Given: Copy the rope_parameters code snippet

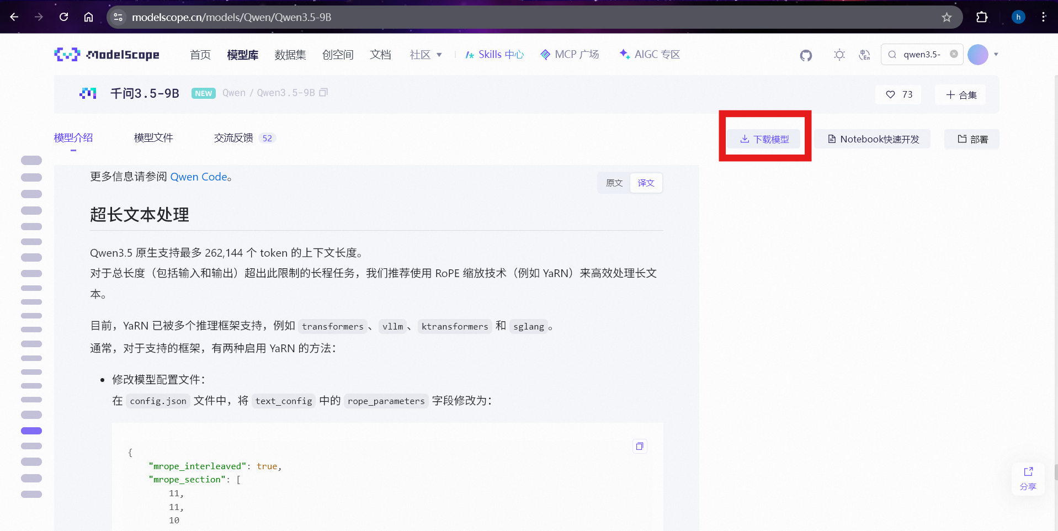Looking at the screenshot, I should click(x=639, y=445).
